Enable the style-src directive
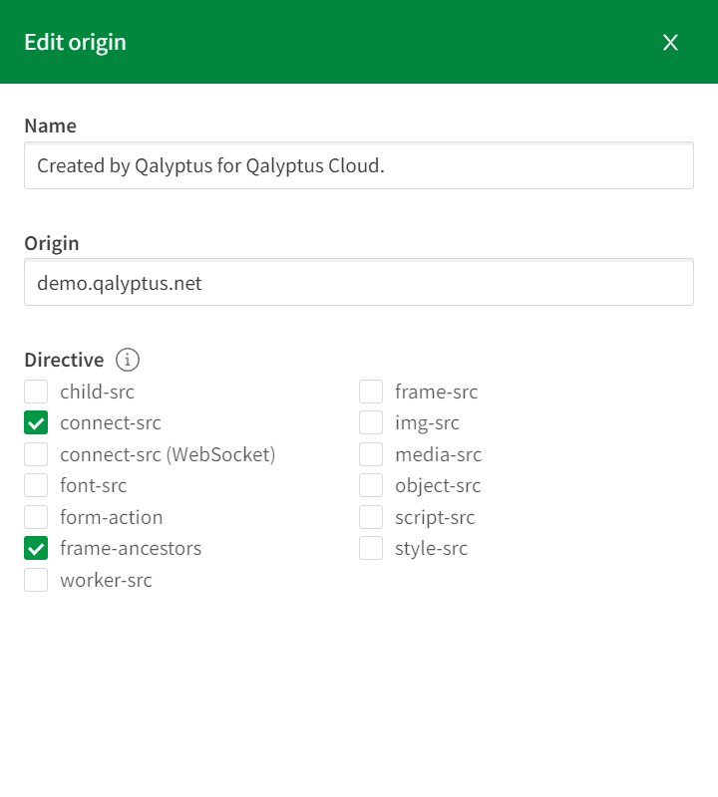This screenshot has height=797, width=718. tap(373, 548)
